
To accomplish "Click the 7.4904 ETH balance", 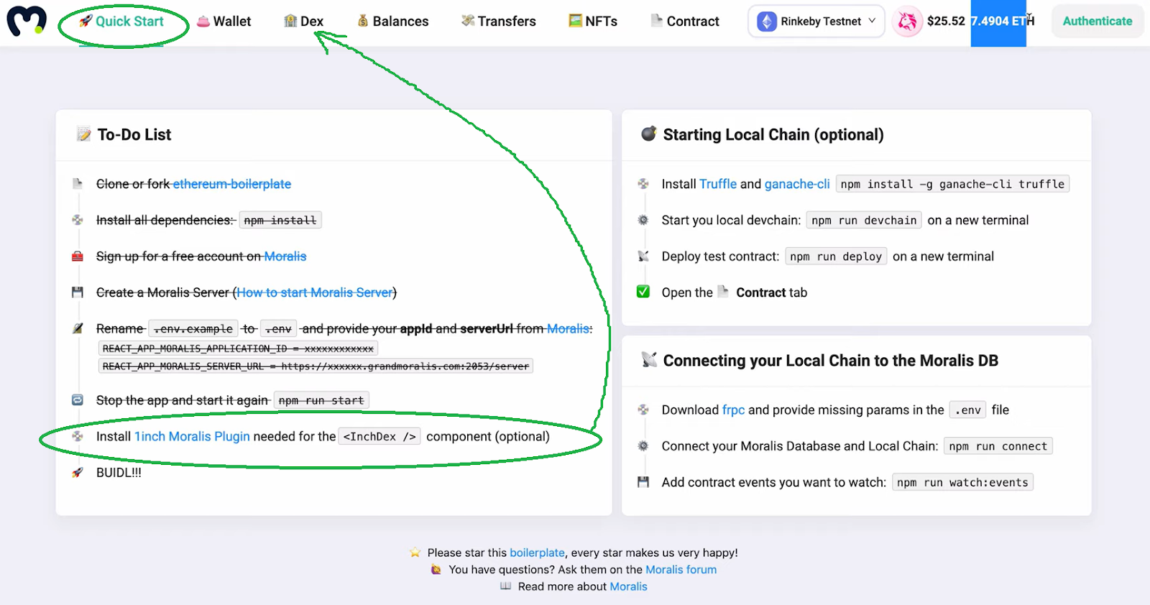I will (1002, 22).
